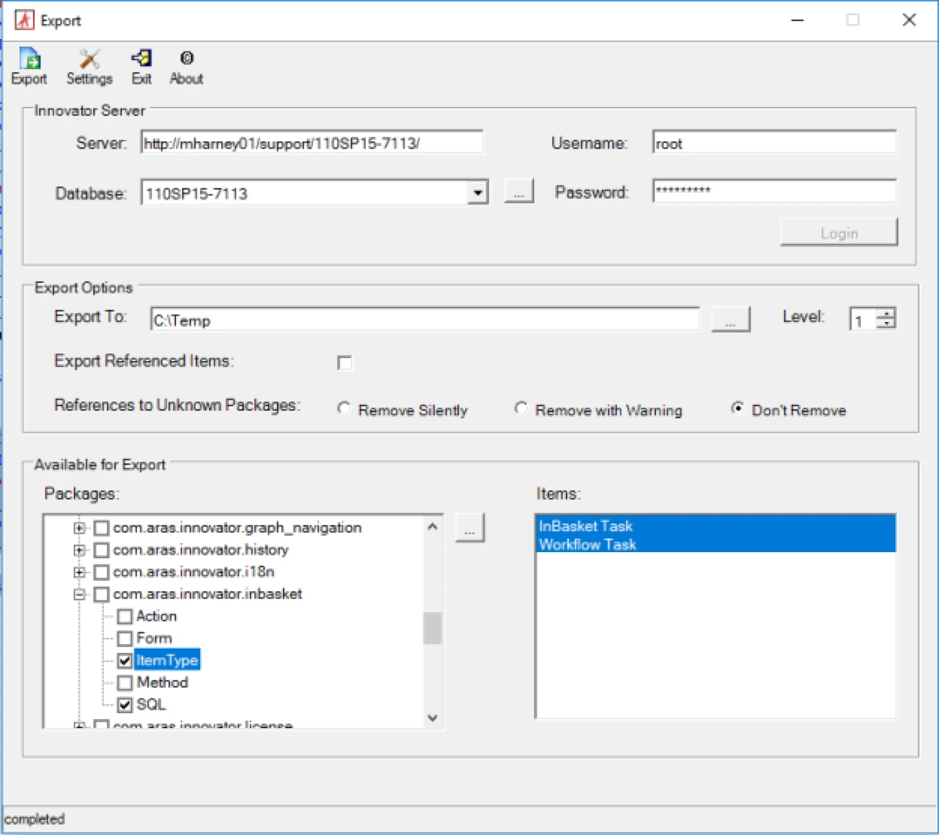Click the Login button
The height and width of the screenshot is (835, 939).
839,233
